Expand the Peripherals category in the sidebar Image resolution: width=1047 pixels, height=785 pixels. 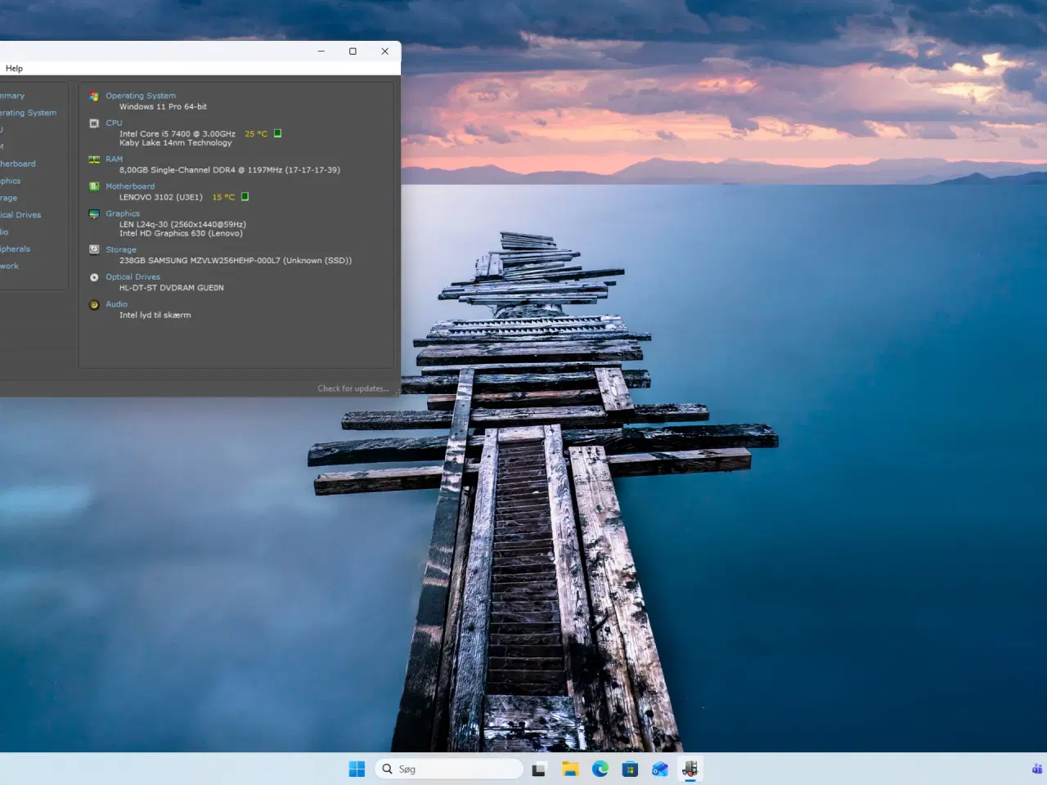point(14,249)
